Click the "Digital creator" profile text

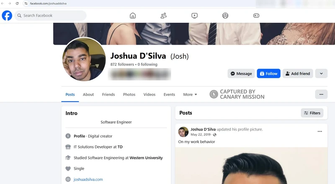click(100, 136)
